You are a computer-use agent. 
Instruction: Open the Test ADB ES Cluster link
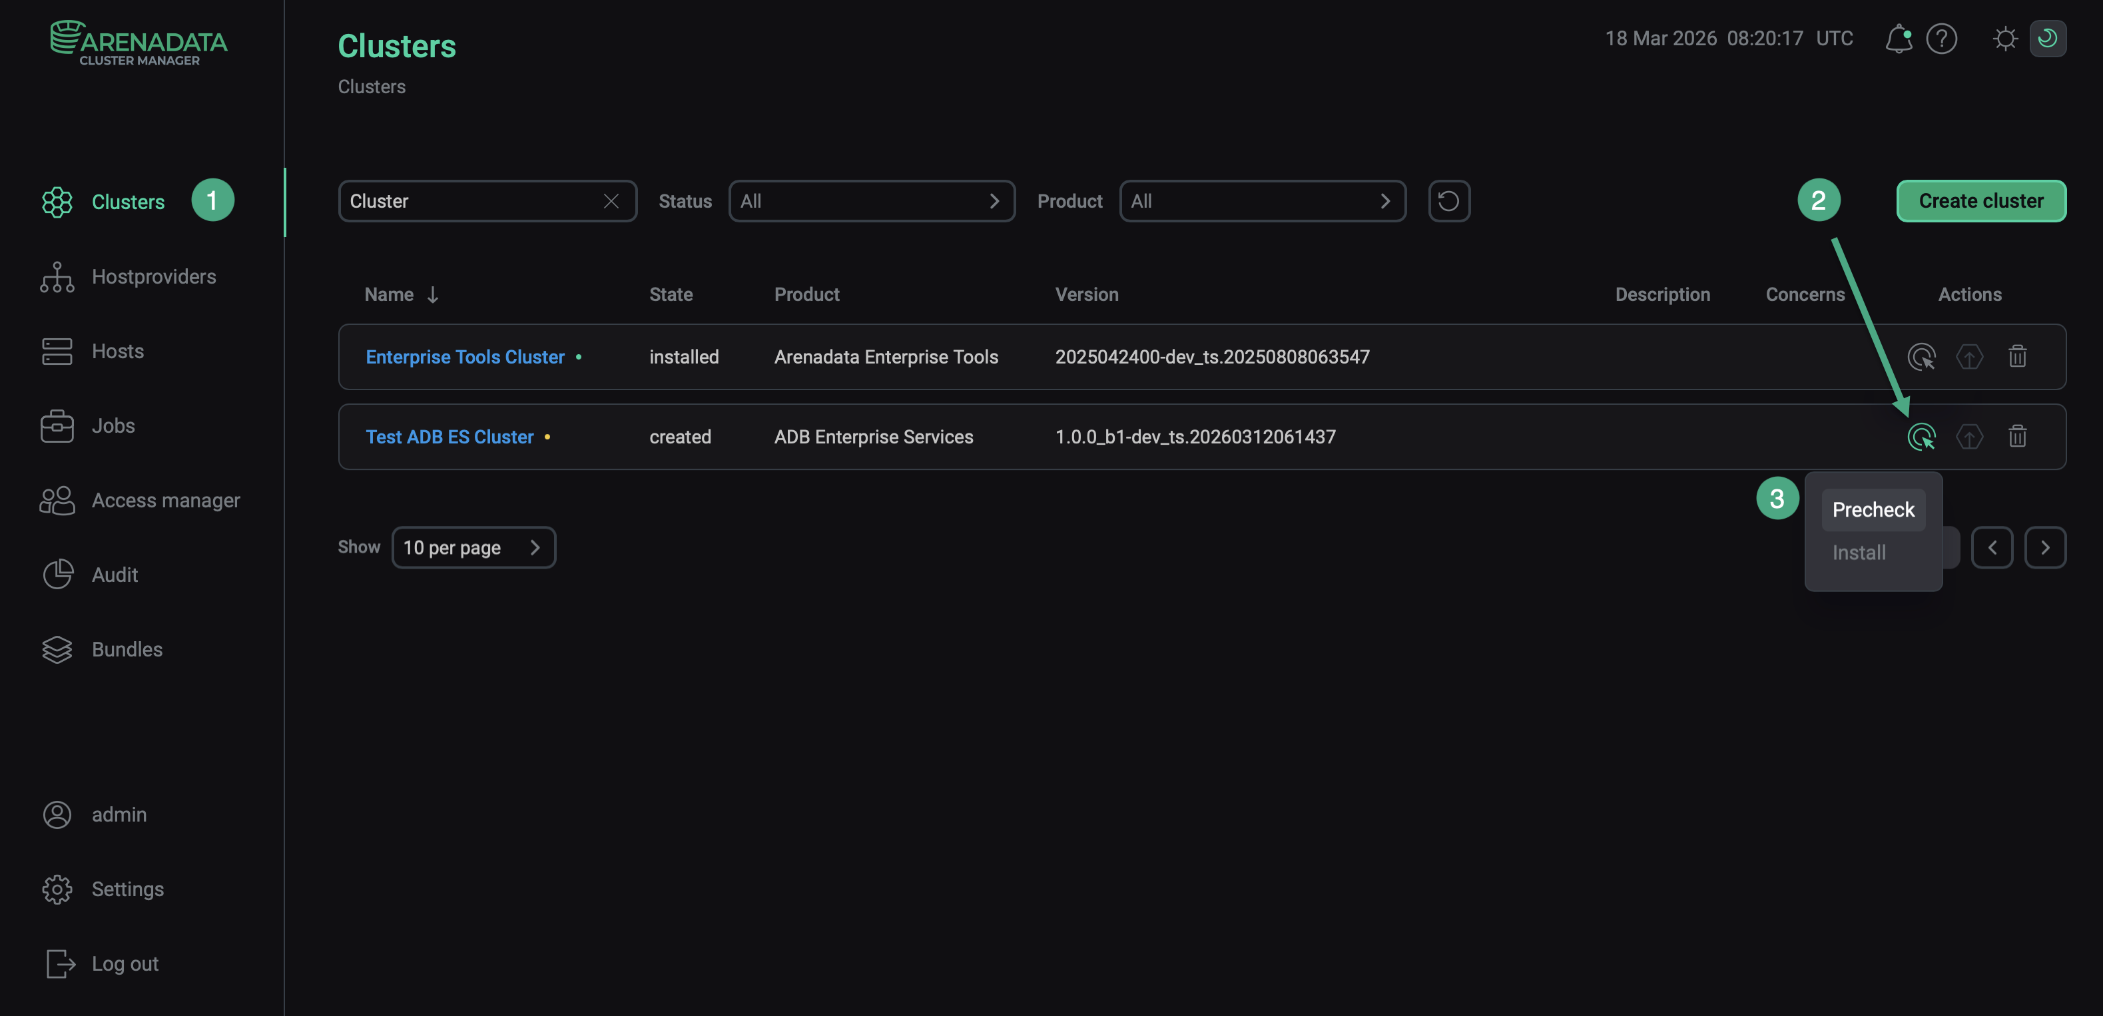[x=449, y=437]
